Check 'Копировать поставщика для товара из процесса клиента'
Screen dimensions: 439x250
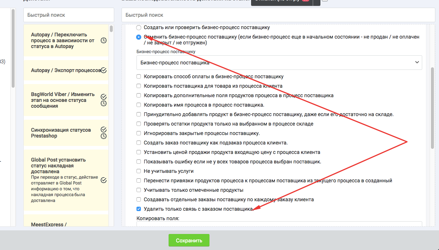139,86
